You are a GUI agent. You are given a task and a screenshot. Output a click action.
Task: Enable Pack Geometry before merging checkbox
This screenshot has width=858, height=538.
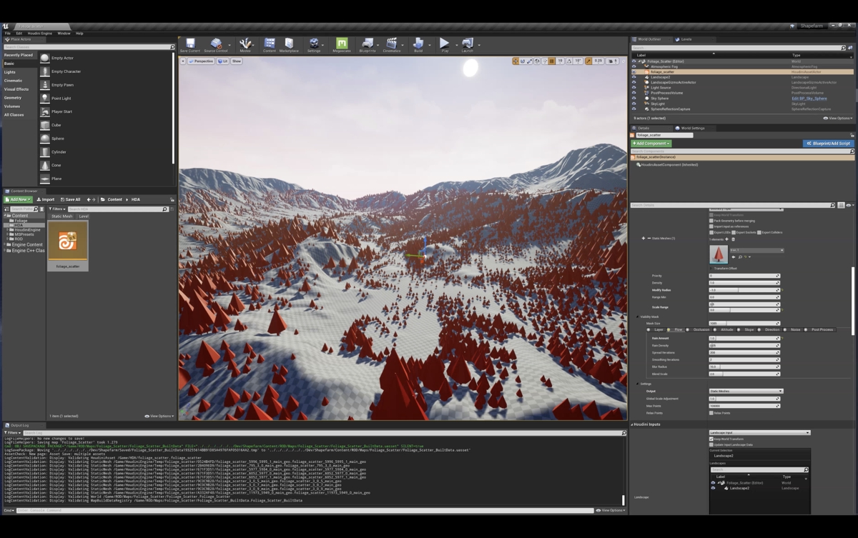pos(711,221)
